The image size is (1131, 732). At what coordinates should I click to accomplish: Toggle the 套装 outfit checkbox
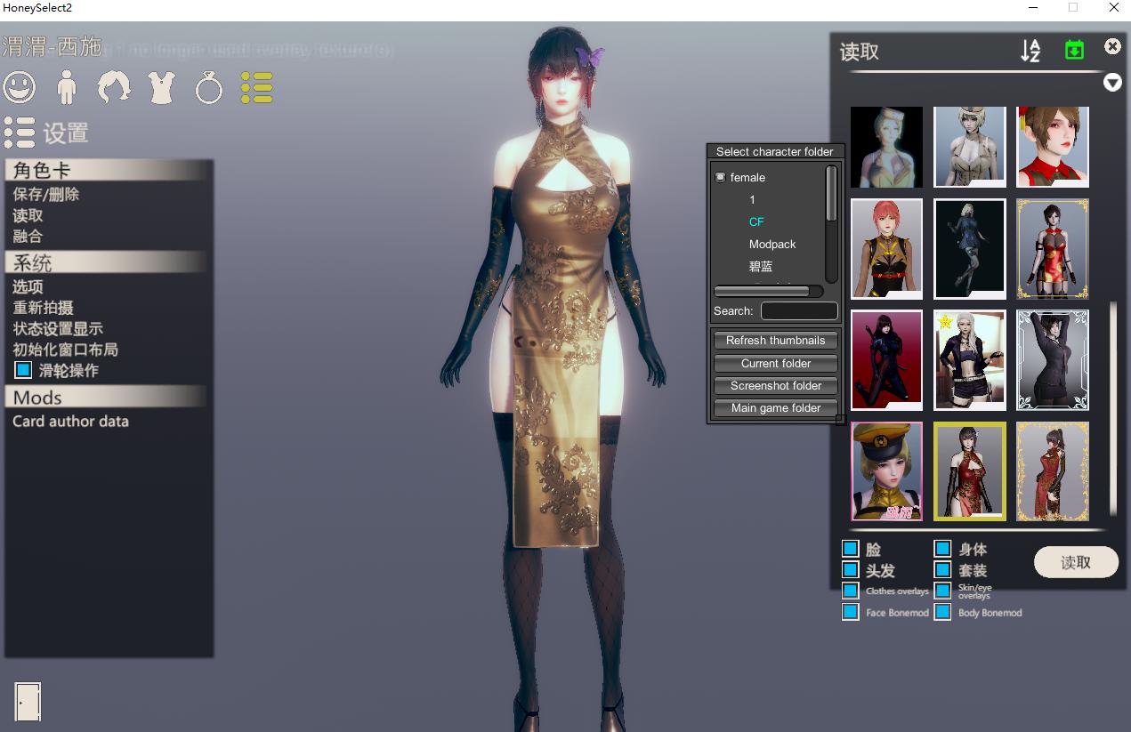(942, 569)
